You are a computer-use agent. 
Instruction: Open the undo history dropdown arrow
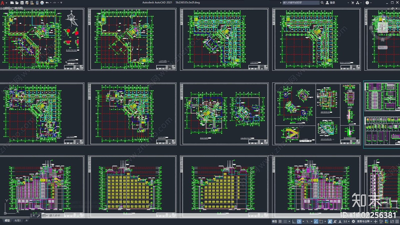click(51, 3)
